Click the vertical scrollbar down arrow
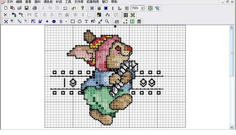Viewport: 236px width, 135px height. click(232, 127)
